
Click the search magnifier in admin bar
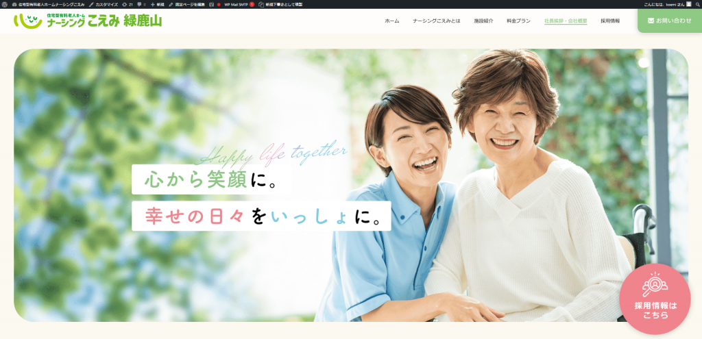697,4
